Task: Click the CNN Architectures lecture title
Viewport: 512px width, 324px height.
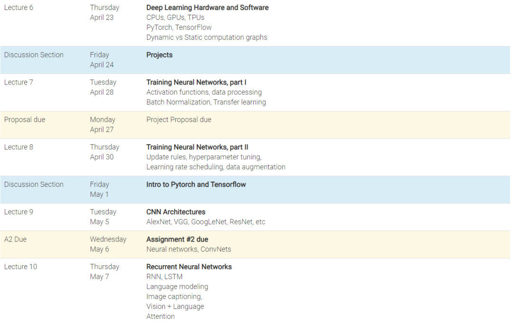Action: point(175,212)
